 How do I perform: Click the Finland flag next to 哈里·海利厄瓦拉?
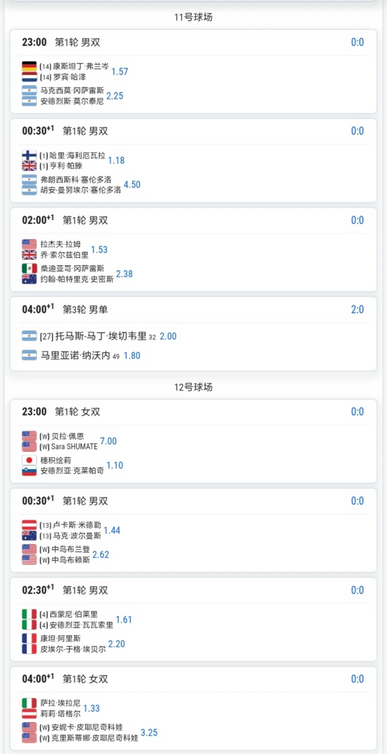[29, 155]
